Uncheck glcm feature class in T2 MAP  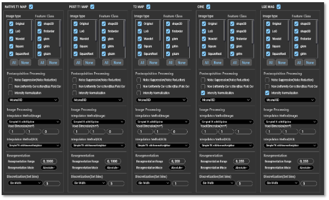pos(168,39)
